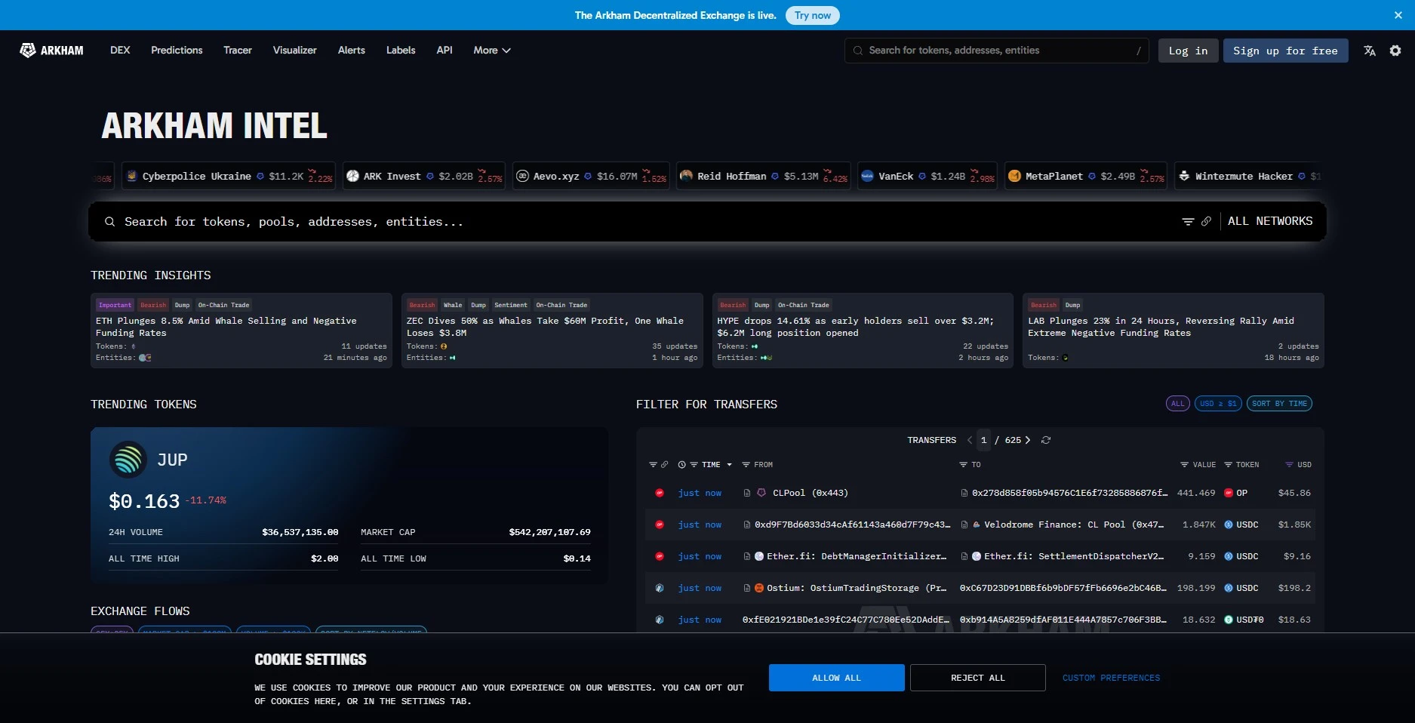This screenshot has height=723, width=1415.
Task: Click Sign up for free
Action: 1286,51
